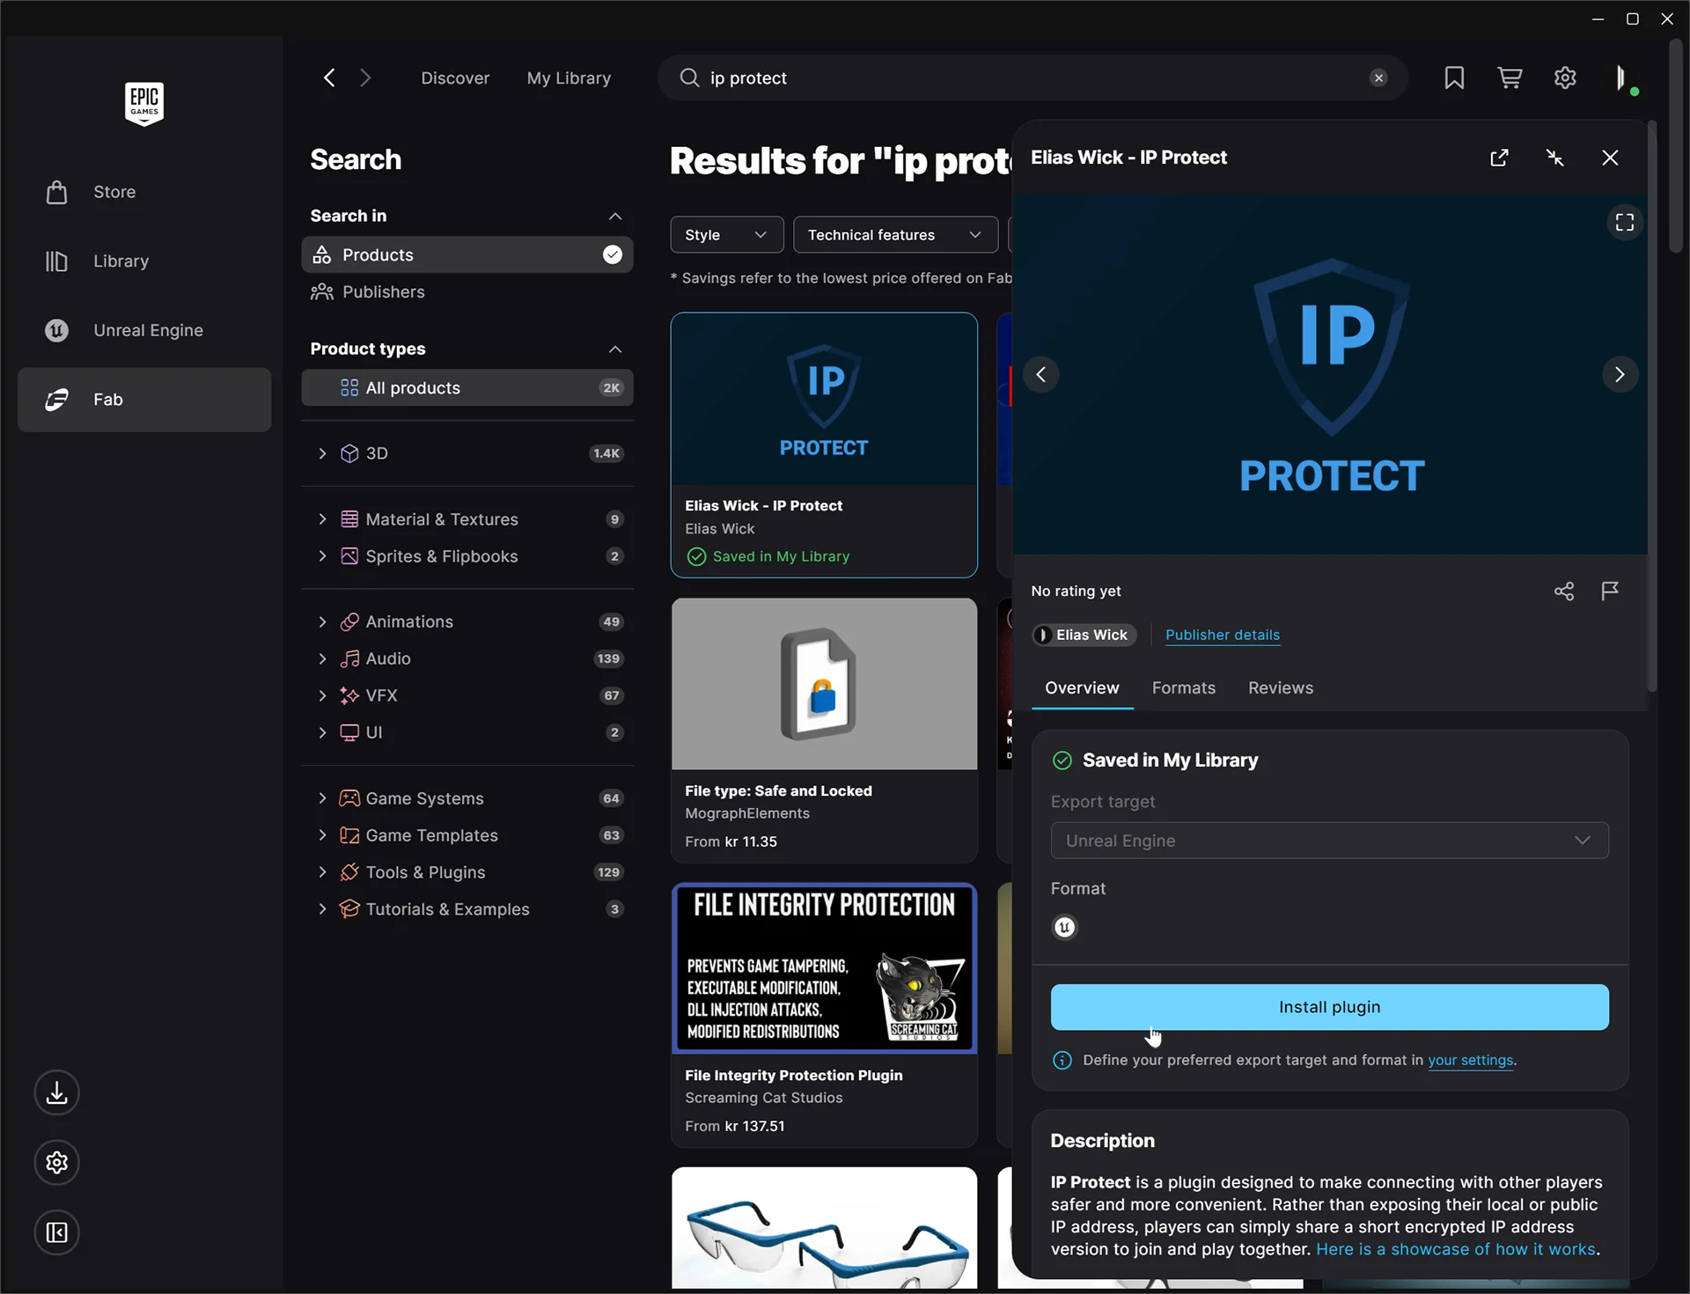The image size is (1690, 1294).
Task: Report listing with the flag icon
Action: click(x=1610, y=592)
